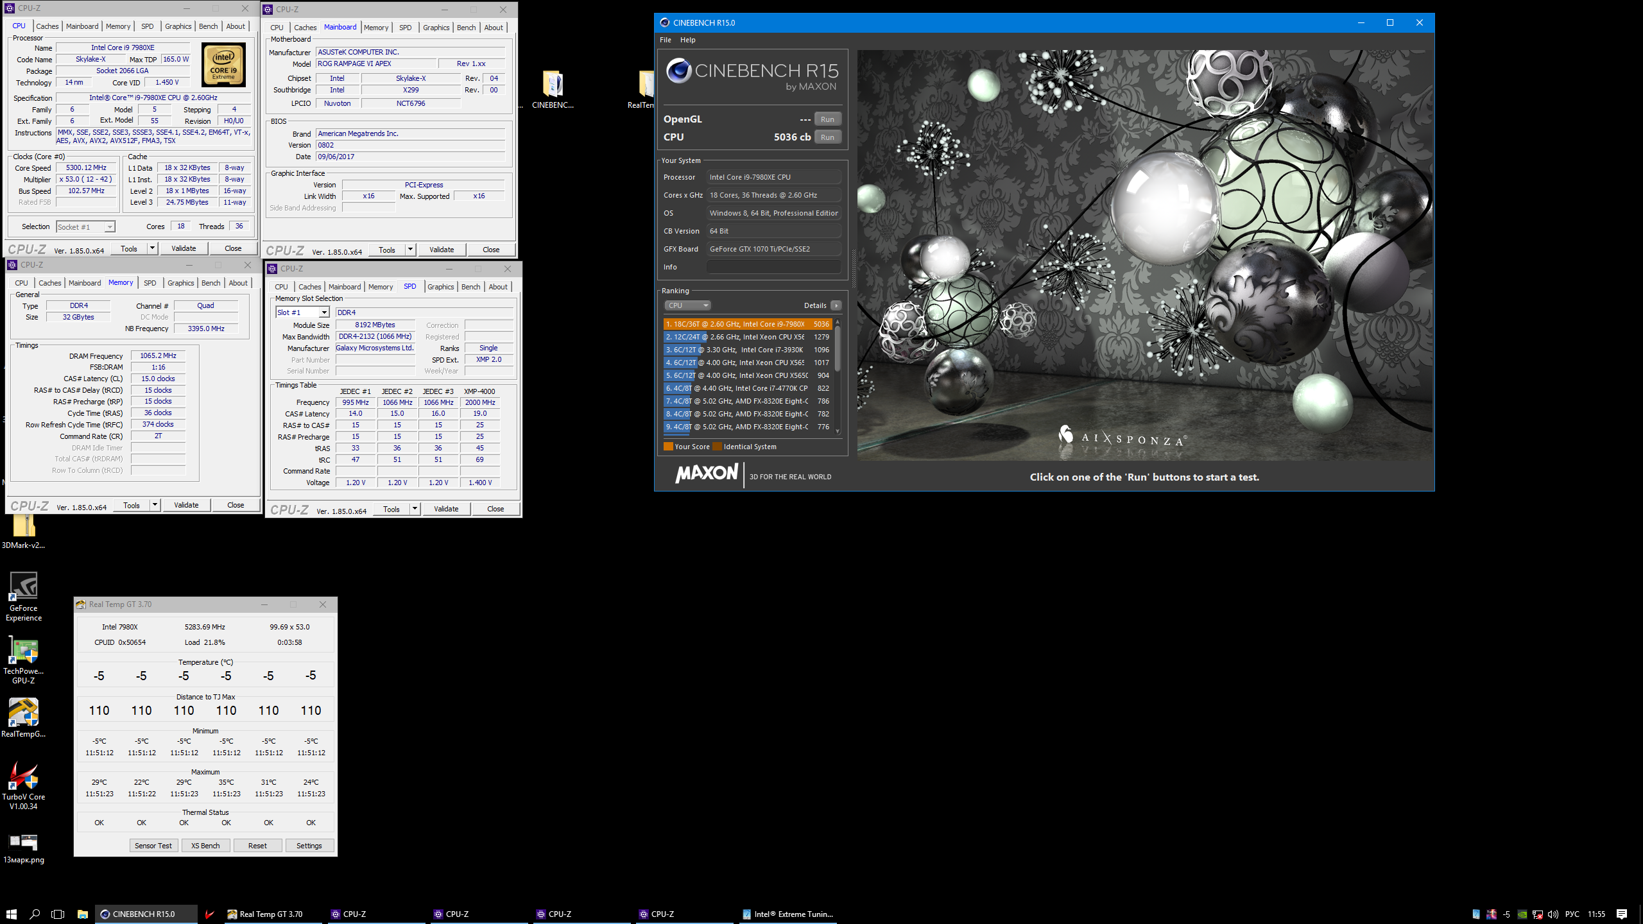The height and width of the screenshot is (924, 1643).
Task: Open the File menu in Cinebench
Action: [x=666, y=40]
